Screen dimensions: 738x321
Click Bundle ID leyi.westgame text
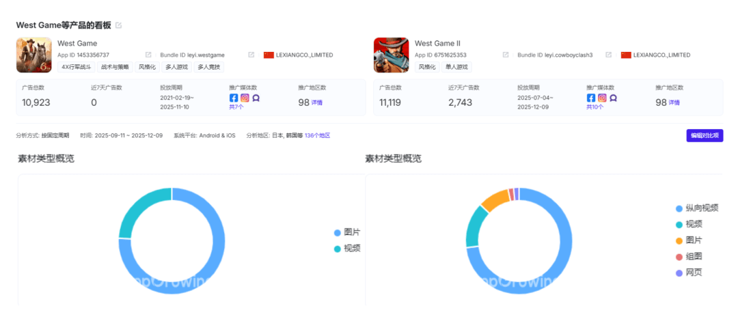pos(193,55)
